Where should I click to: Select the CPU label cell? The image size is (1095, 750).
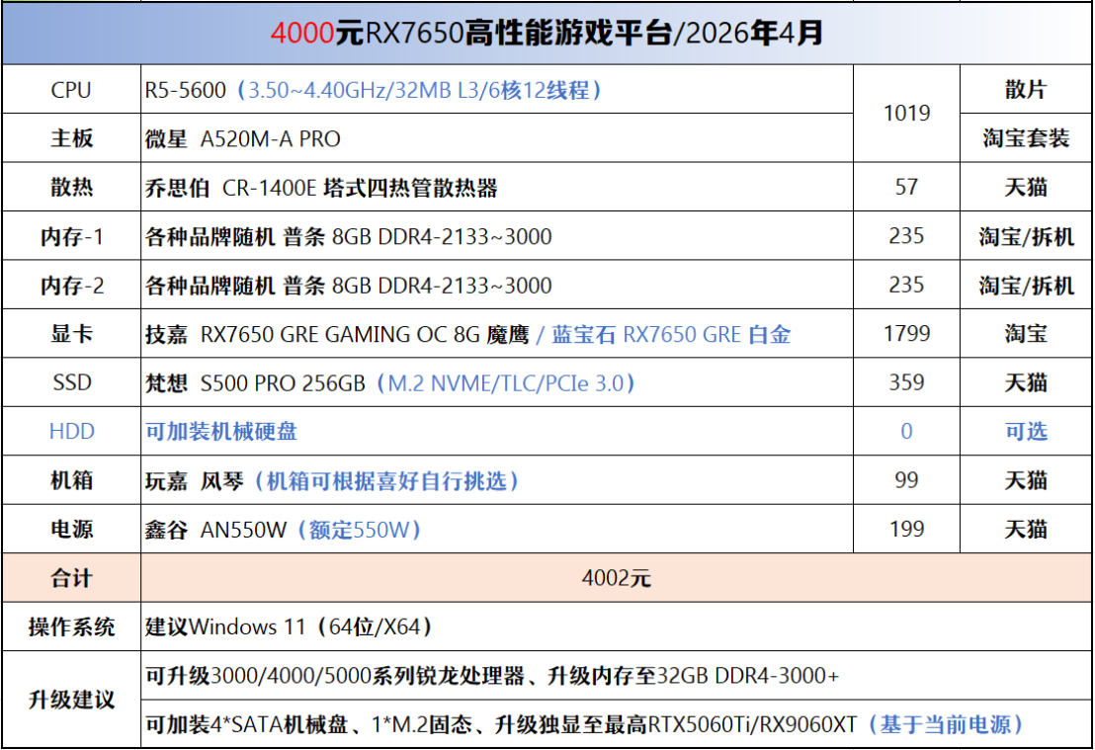click(71, 89)
